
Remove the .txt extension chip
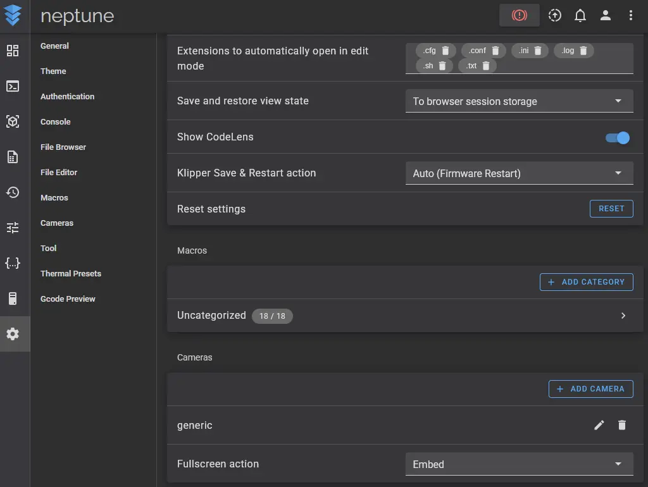[486, 66]
